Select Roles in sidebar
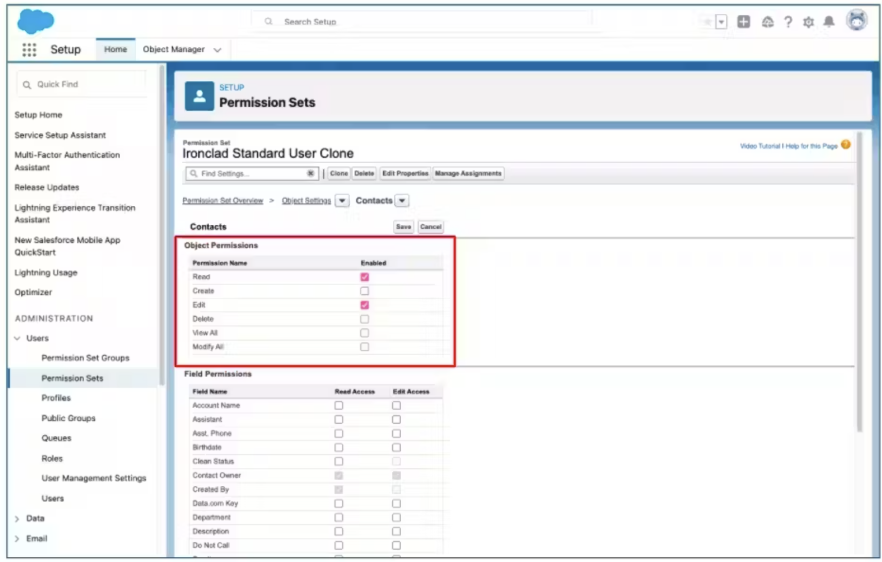This screenshot has height=562, width=882. coord(52,458)
